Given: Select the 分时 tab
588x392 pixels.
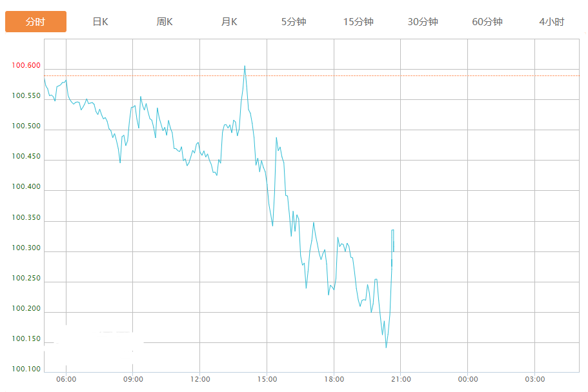Looking at the screenshot, I should pos(35,22).
